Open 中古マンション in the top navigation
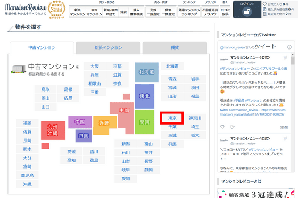The width and height of the screenshot is (298, 198). (94, 12)
